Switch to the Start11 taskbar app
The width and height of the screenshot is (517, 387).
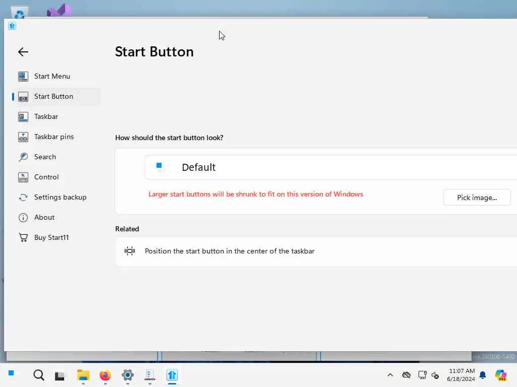pyautogui.click(x=172, y=375)
